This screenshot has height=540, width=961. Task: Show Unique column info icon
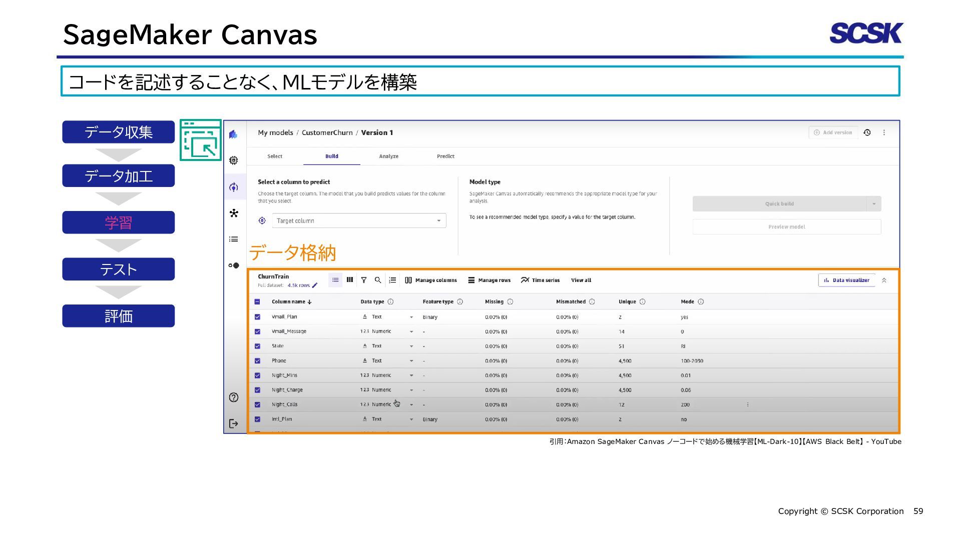643,301
